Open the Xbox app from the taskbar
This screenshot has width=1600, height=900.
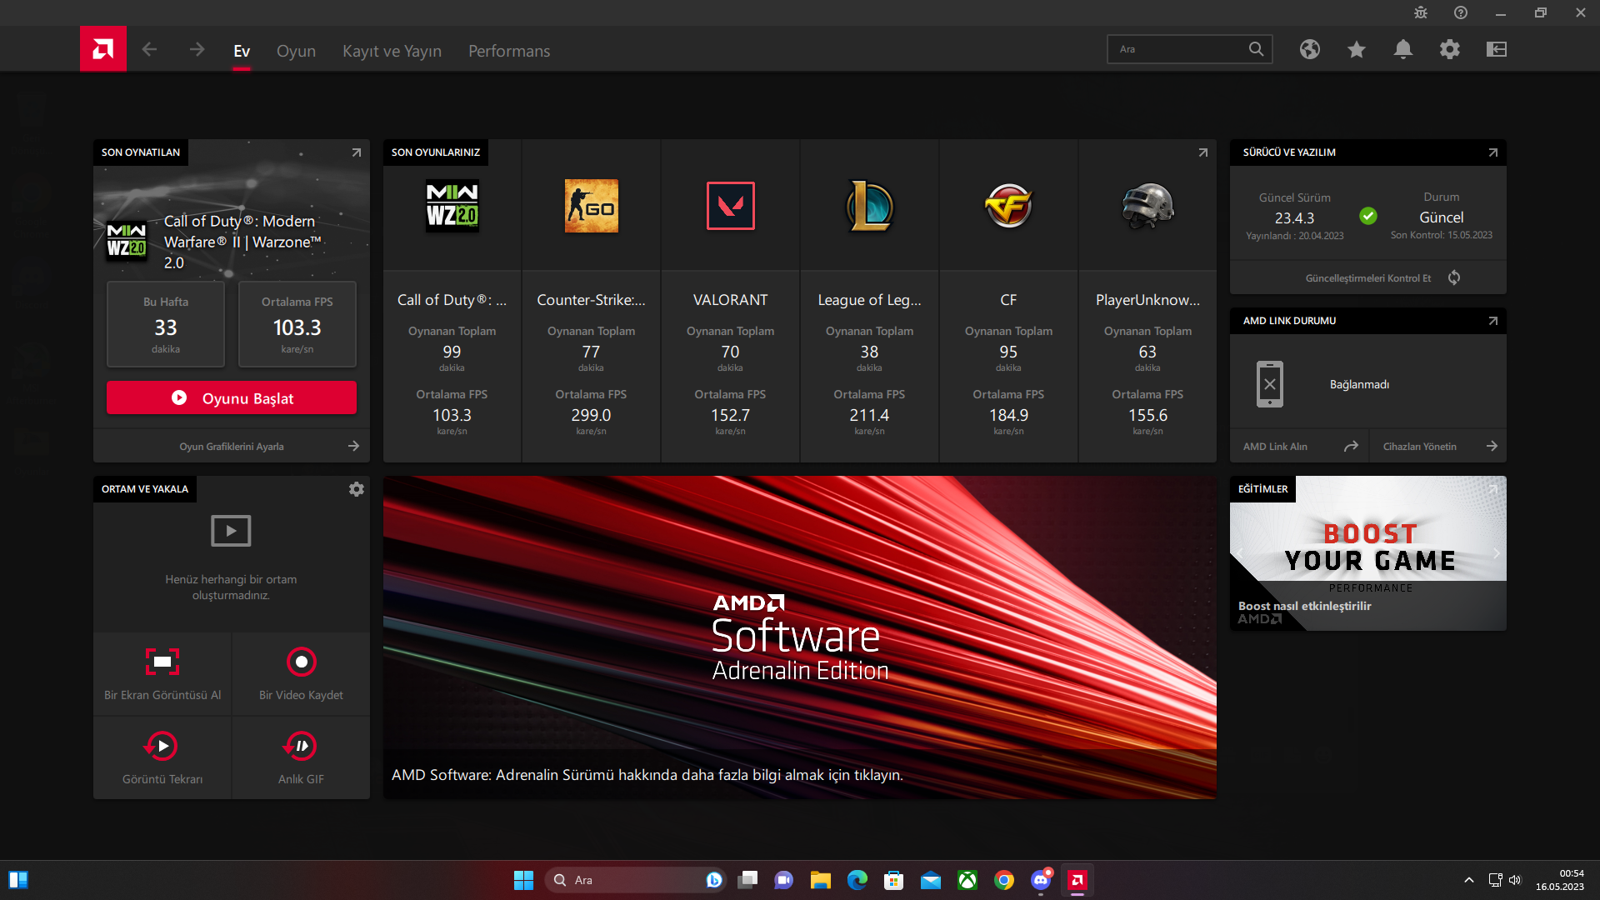pyautogui.click(x=967, y=880)
